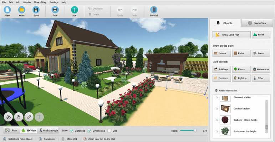Click the rotate-view cube icon over the viewport
This screenshot has height=142, width=275.
8,117
